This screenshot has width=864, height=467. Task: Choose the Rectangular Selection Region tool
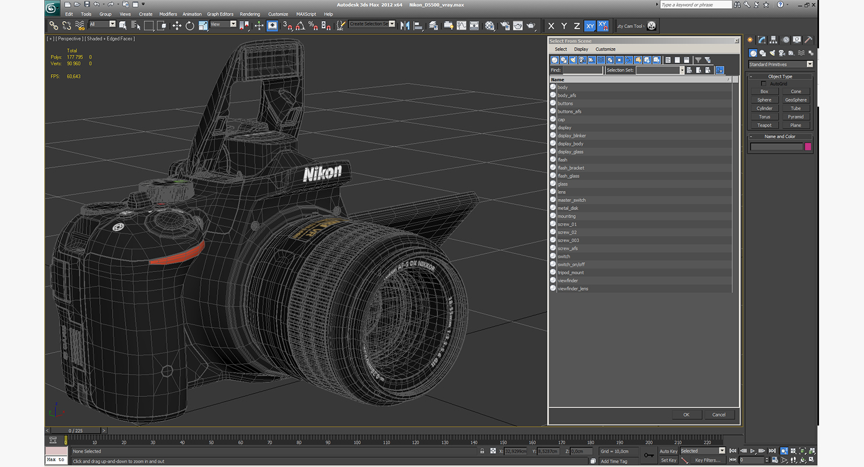tap(149, 26)
